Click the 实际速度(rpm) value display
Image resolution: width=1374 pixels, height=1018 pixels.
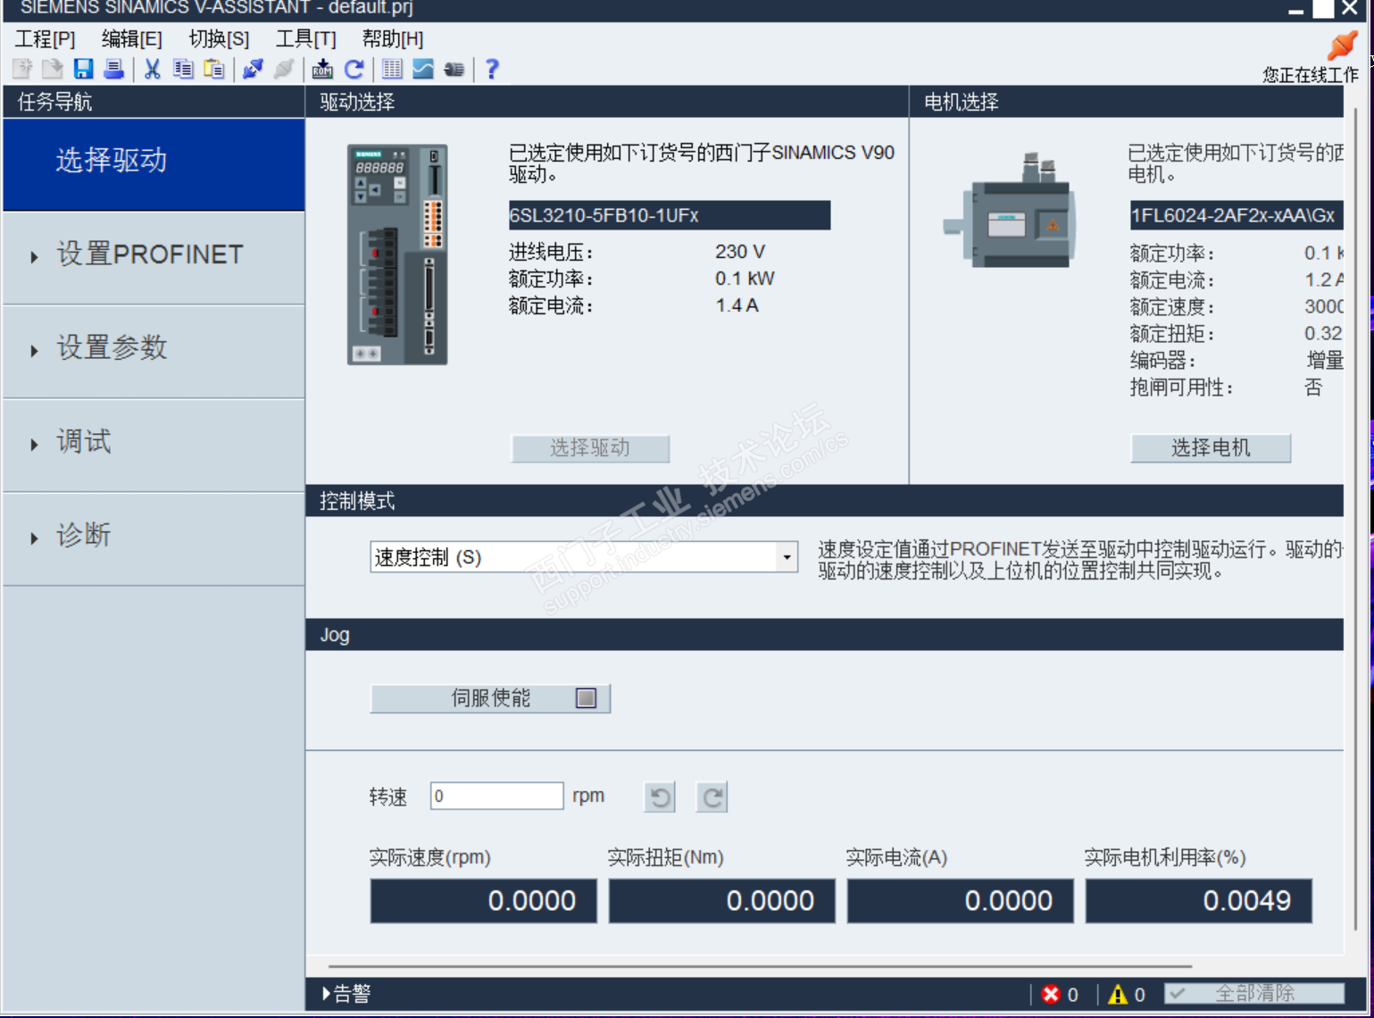coord(484,901)
